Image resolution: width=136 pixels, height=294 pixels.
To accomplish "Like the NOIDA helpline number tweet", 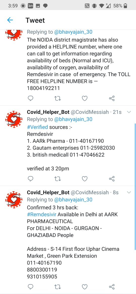I will (85, 98).
